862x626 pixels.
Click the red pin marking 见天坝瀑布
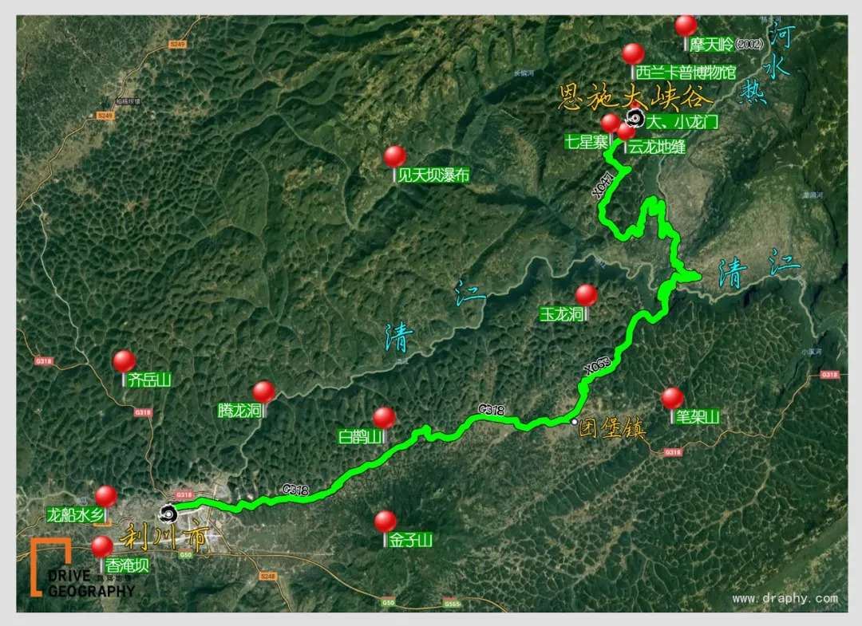point(395,156)
